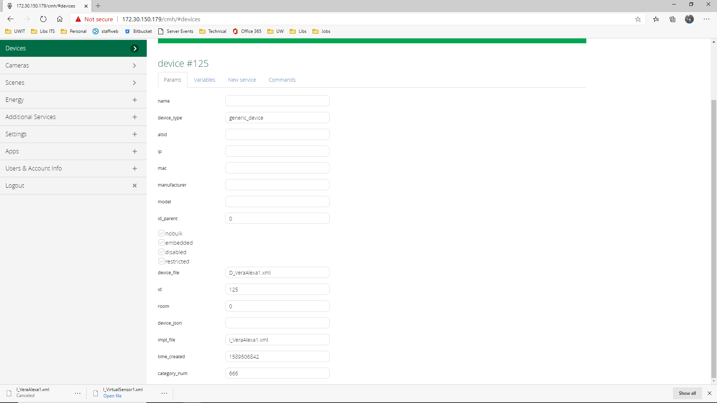Click the browser home icon
Image resolution: width=717 pixels, height=403 pixels.
tap(60, 19)
